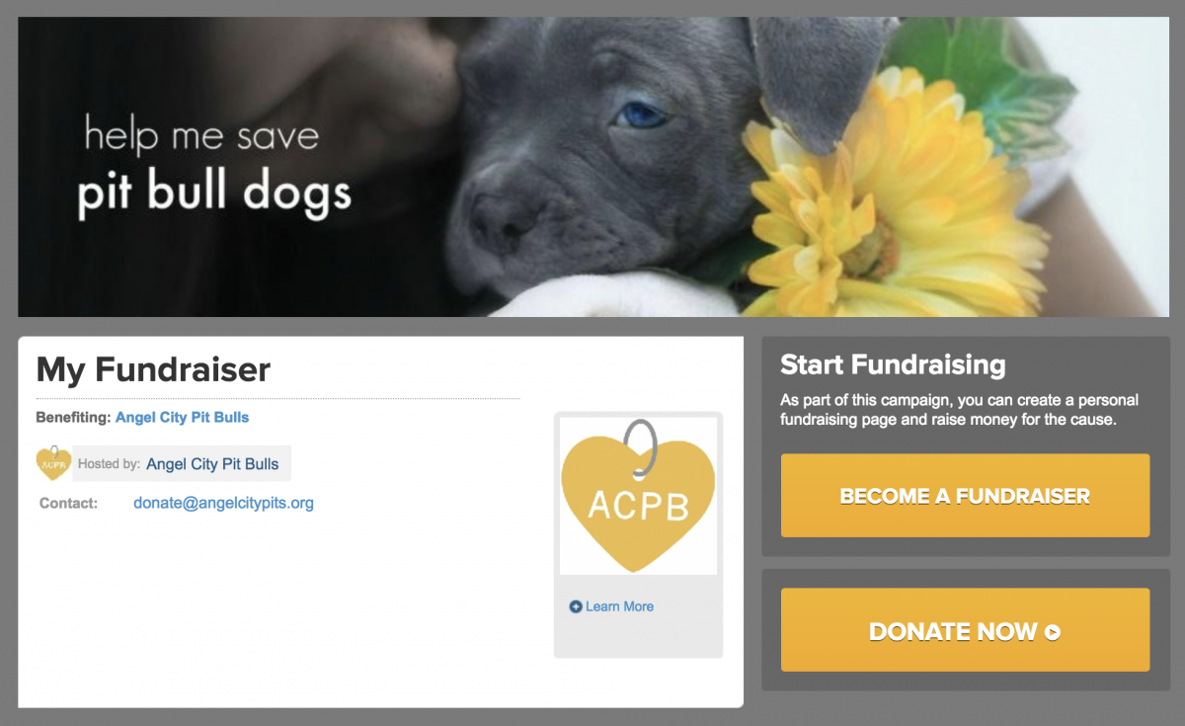Click the personal fundraising page description text

(x=959, y=410)
